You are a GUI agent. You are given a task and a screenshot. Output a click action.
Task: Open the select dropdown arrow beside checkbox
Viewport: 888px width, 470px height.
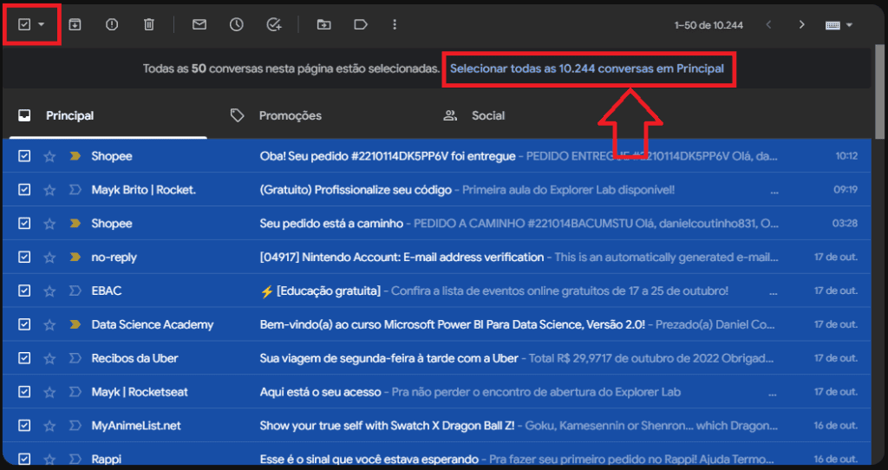[42, 24]
